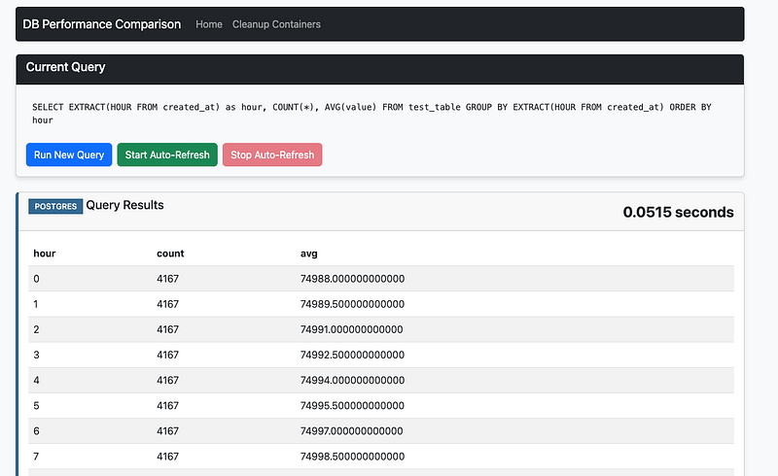This screenshot has height=476, width=778.
Task: Select avg value 74994.000000000000
Action: 352,380
